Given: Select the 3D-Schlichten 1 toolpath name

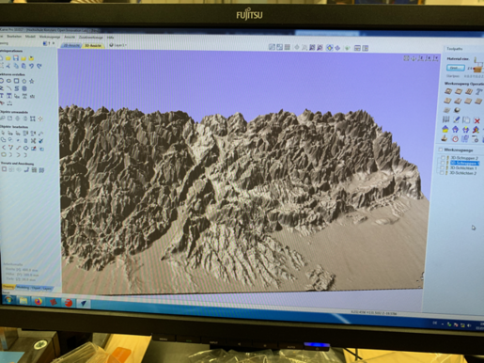Looking at the screenshot, I should click(463, 168).
